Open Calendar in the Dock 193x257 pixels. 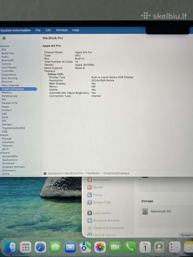point(145,247)
